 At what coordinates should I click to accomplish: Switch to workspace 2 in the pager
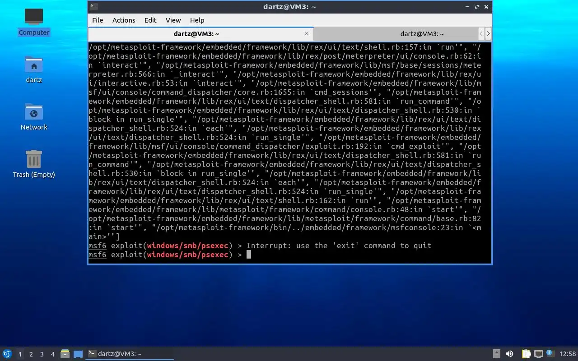[31, 354]
